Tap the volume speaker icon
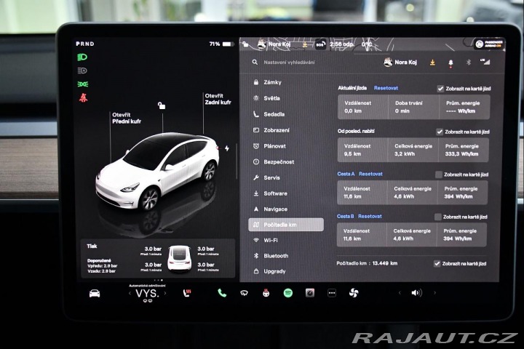This screenshot has width=524, height=349. [x=417, y=293]
